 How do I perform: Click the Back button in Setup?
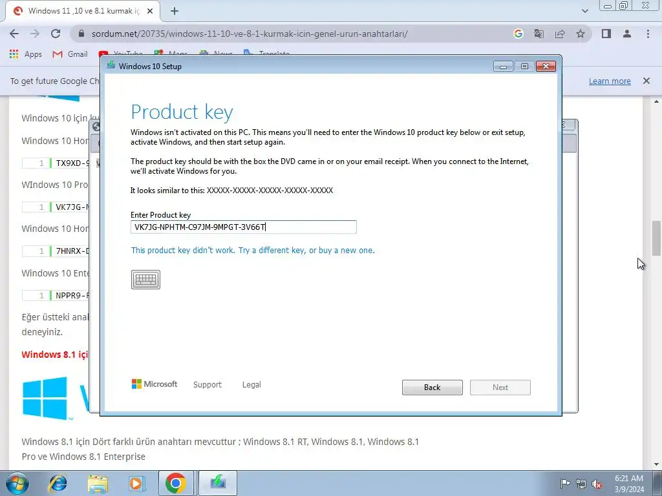(x=432, y=387)
